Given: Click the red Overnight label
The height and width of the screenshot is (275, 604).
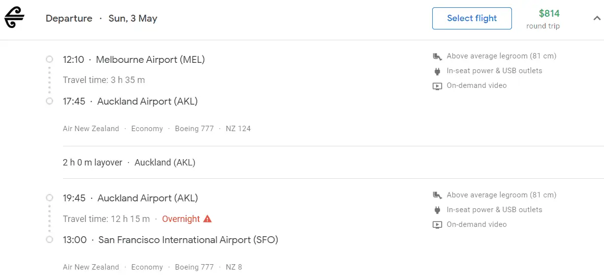Looking at the screenshot, I should point(181,219).
